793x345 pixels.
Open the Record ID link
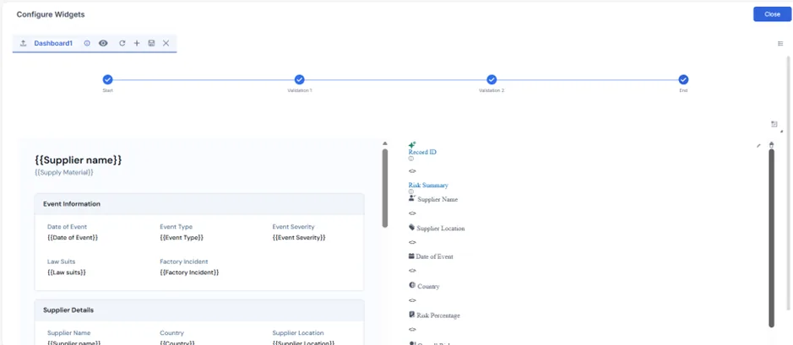(x=422, y=152)
